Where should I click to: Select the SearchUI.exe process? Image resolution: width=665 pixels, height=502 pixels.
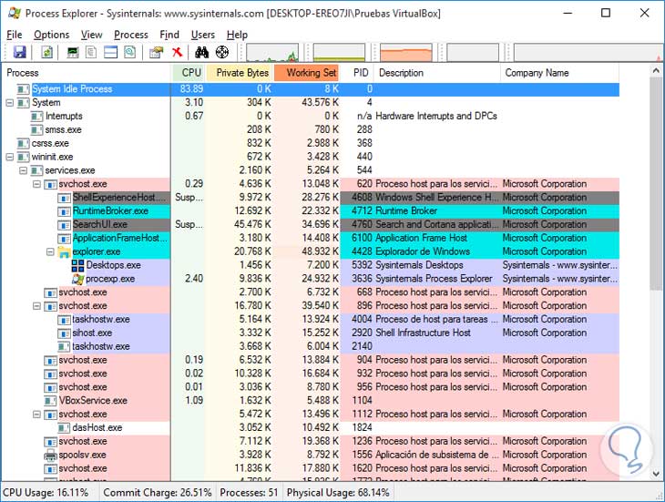(311, 225)
